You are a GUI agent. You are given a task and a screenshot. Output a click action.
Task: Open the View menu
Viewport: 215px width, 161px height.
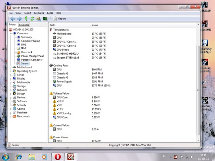[18, 13]
